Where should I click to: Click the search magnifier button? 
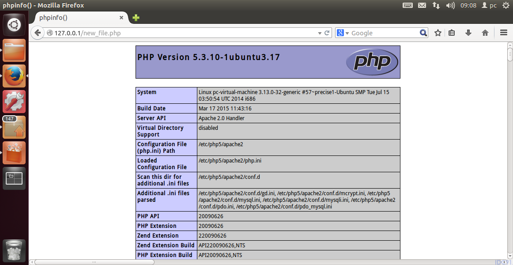pyautogui.click(x=423, y=33)
